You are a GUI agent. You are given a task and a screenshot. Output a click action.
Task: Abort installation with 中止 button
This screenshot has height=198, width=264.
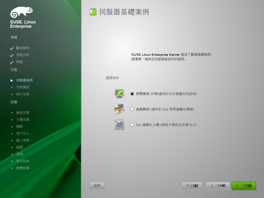click(x=192, y=186)
